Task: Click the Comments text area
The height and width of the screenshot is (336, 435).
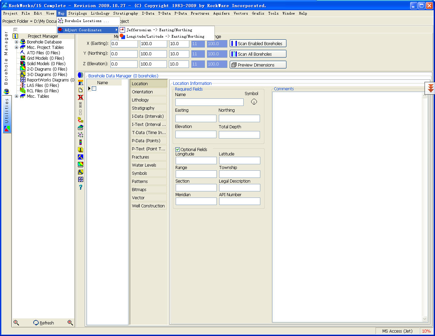Action: coord(347,207)
